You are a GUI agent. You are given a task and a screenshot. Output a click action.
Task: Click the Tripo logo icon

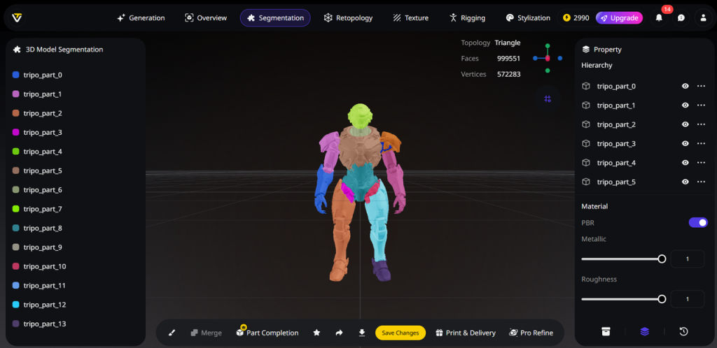18,17
